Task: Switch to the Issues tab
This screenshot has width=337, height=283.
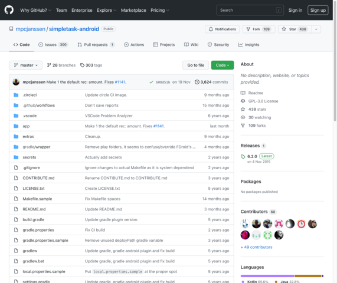Action: (x=53, y=45)
